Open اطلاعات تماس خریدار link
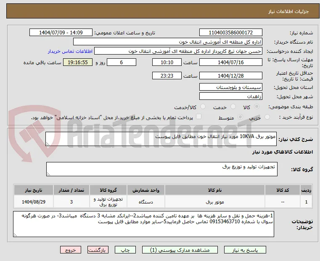The height and width of the screenshot is (261, 320). coord(70,51)
